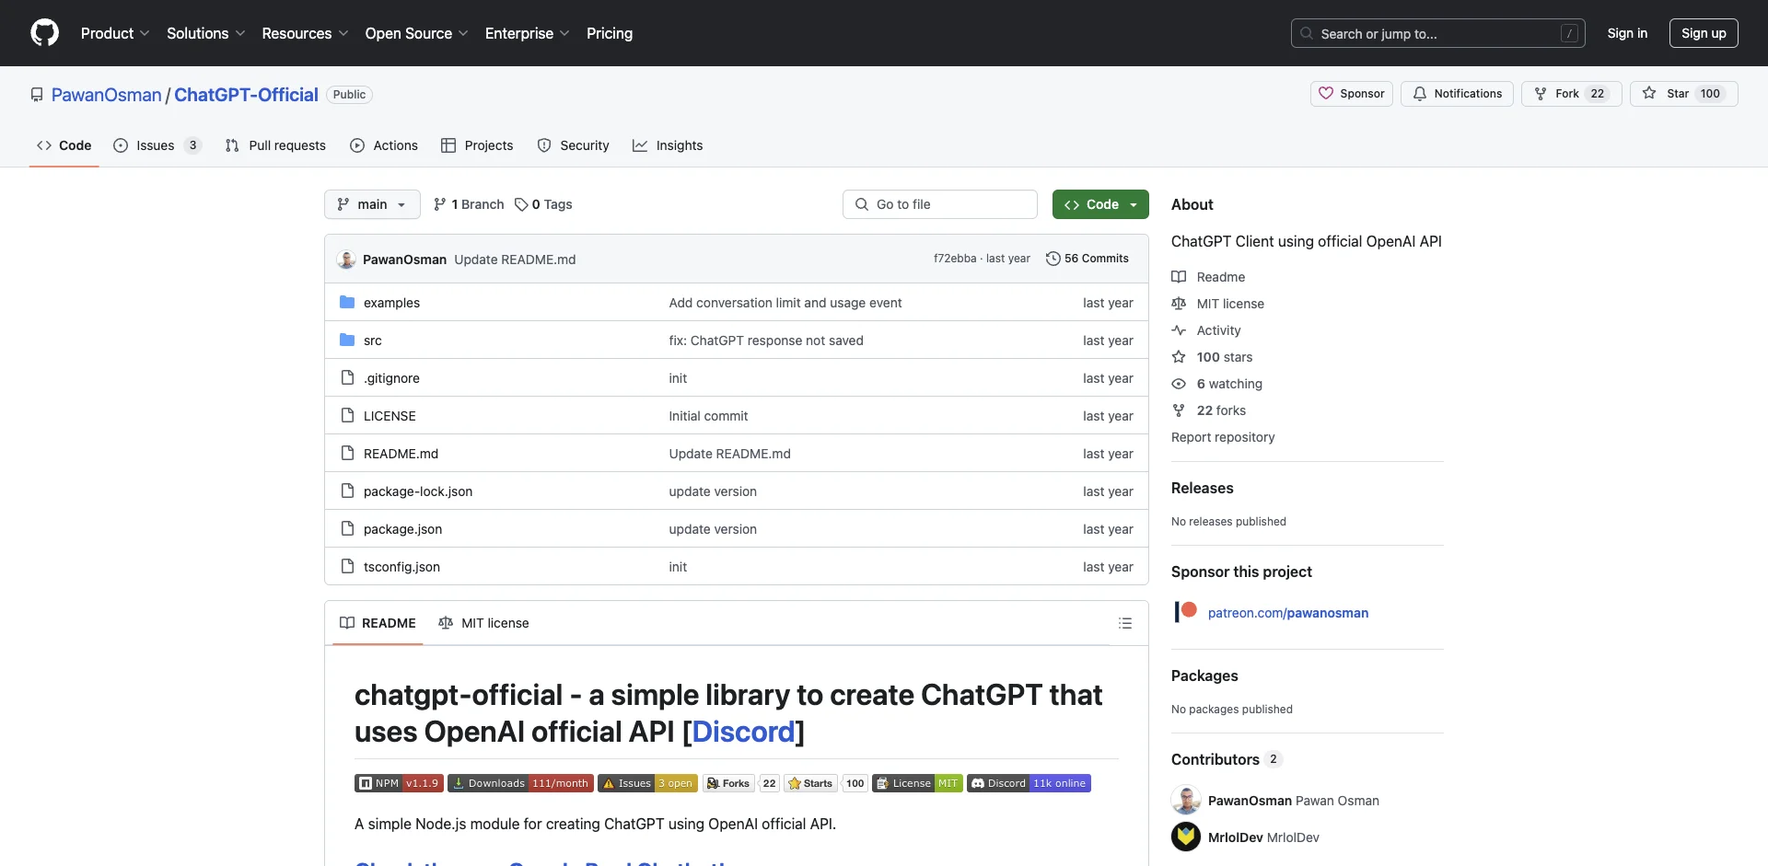Image resolution: width=1768 pixels, height=866 pixels.
Task: Click the Go to file search field
Action: pos(940,204)
